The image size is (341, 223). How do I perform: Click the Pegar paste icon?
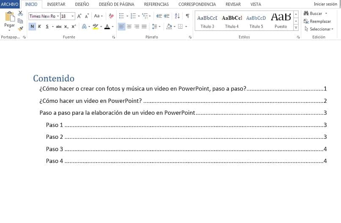coord(10,17)
